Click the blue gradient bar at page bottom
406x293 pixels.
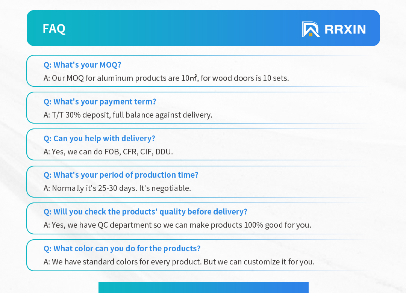click(203, 287)
